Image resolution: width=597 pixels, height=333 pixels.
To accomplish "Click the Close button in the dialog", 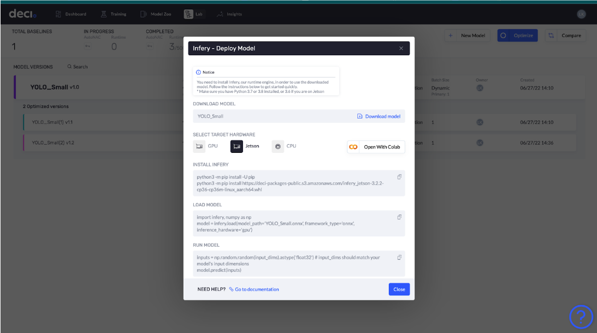I will tap(399, 289).
